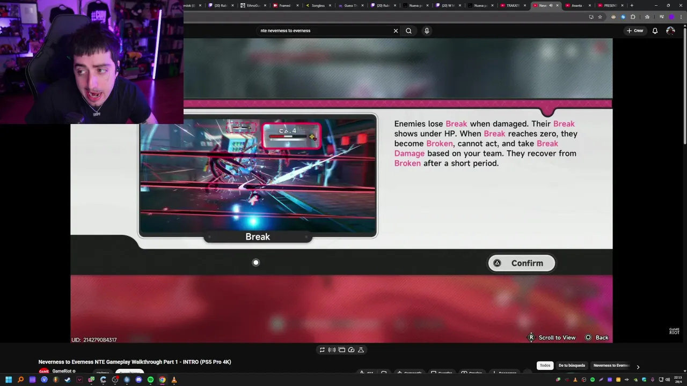Open the Windows Start menu
This screenshot has height=386, width=687.
pyautogui.click(x=9, y=380)
